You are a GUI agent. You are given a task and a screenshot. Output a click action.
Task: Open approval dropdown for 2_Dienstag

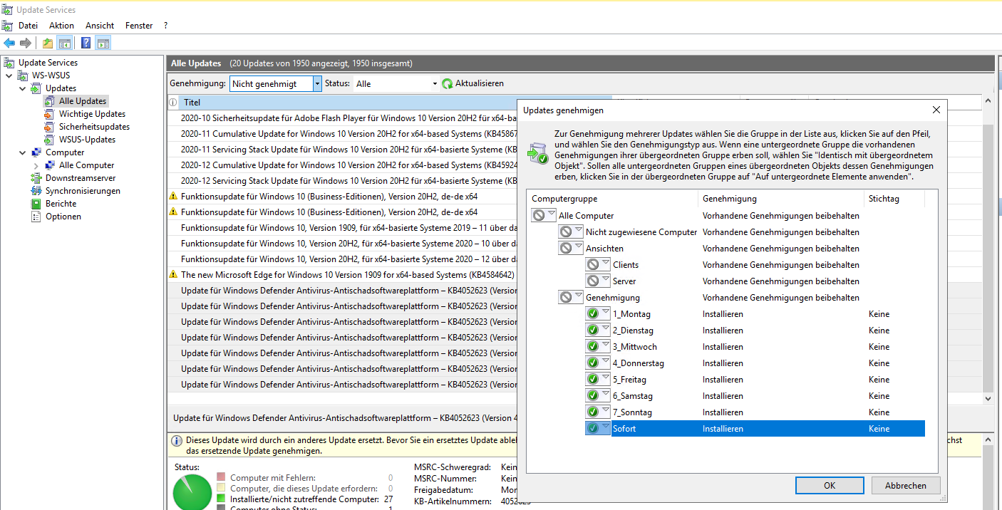click(597, 330)
